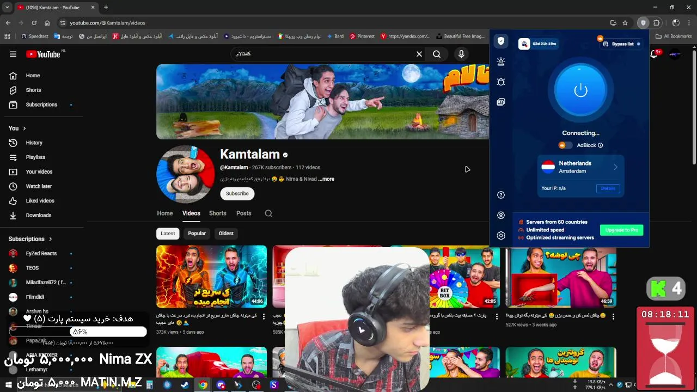Viewport: 697px width, 392px height.
Task: Open Steam from the taskbar
Action: (185, 385)
